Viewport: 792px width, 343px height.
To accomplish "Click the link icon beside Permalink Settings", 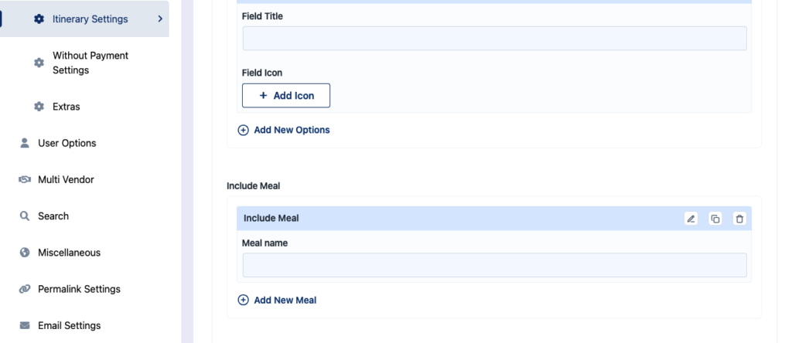I will (x=25, y=289).
